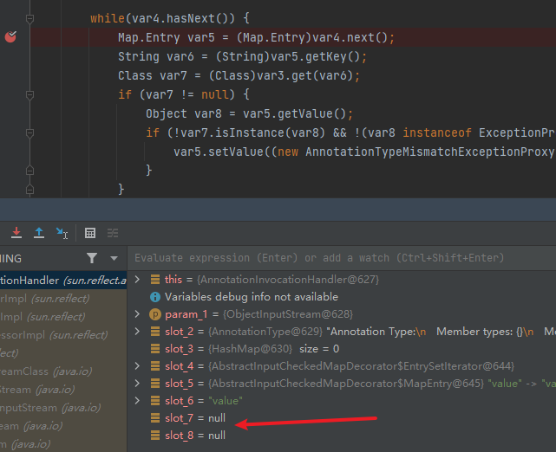Select the 'rImpl (sun.reflect)' stack frame
556x452 pixels.
pos(63,299)
